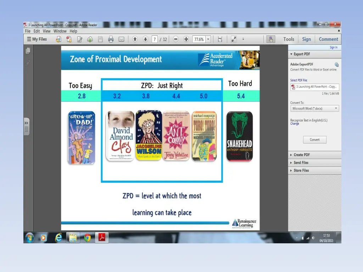Open the My Files menu button
This screenshot has height=272, width=363.
tap(37, 39)
